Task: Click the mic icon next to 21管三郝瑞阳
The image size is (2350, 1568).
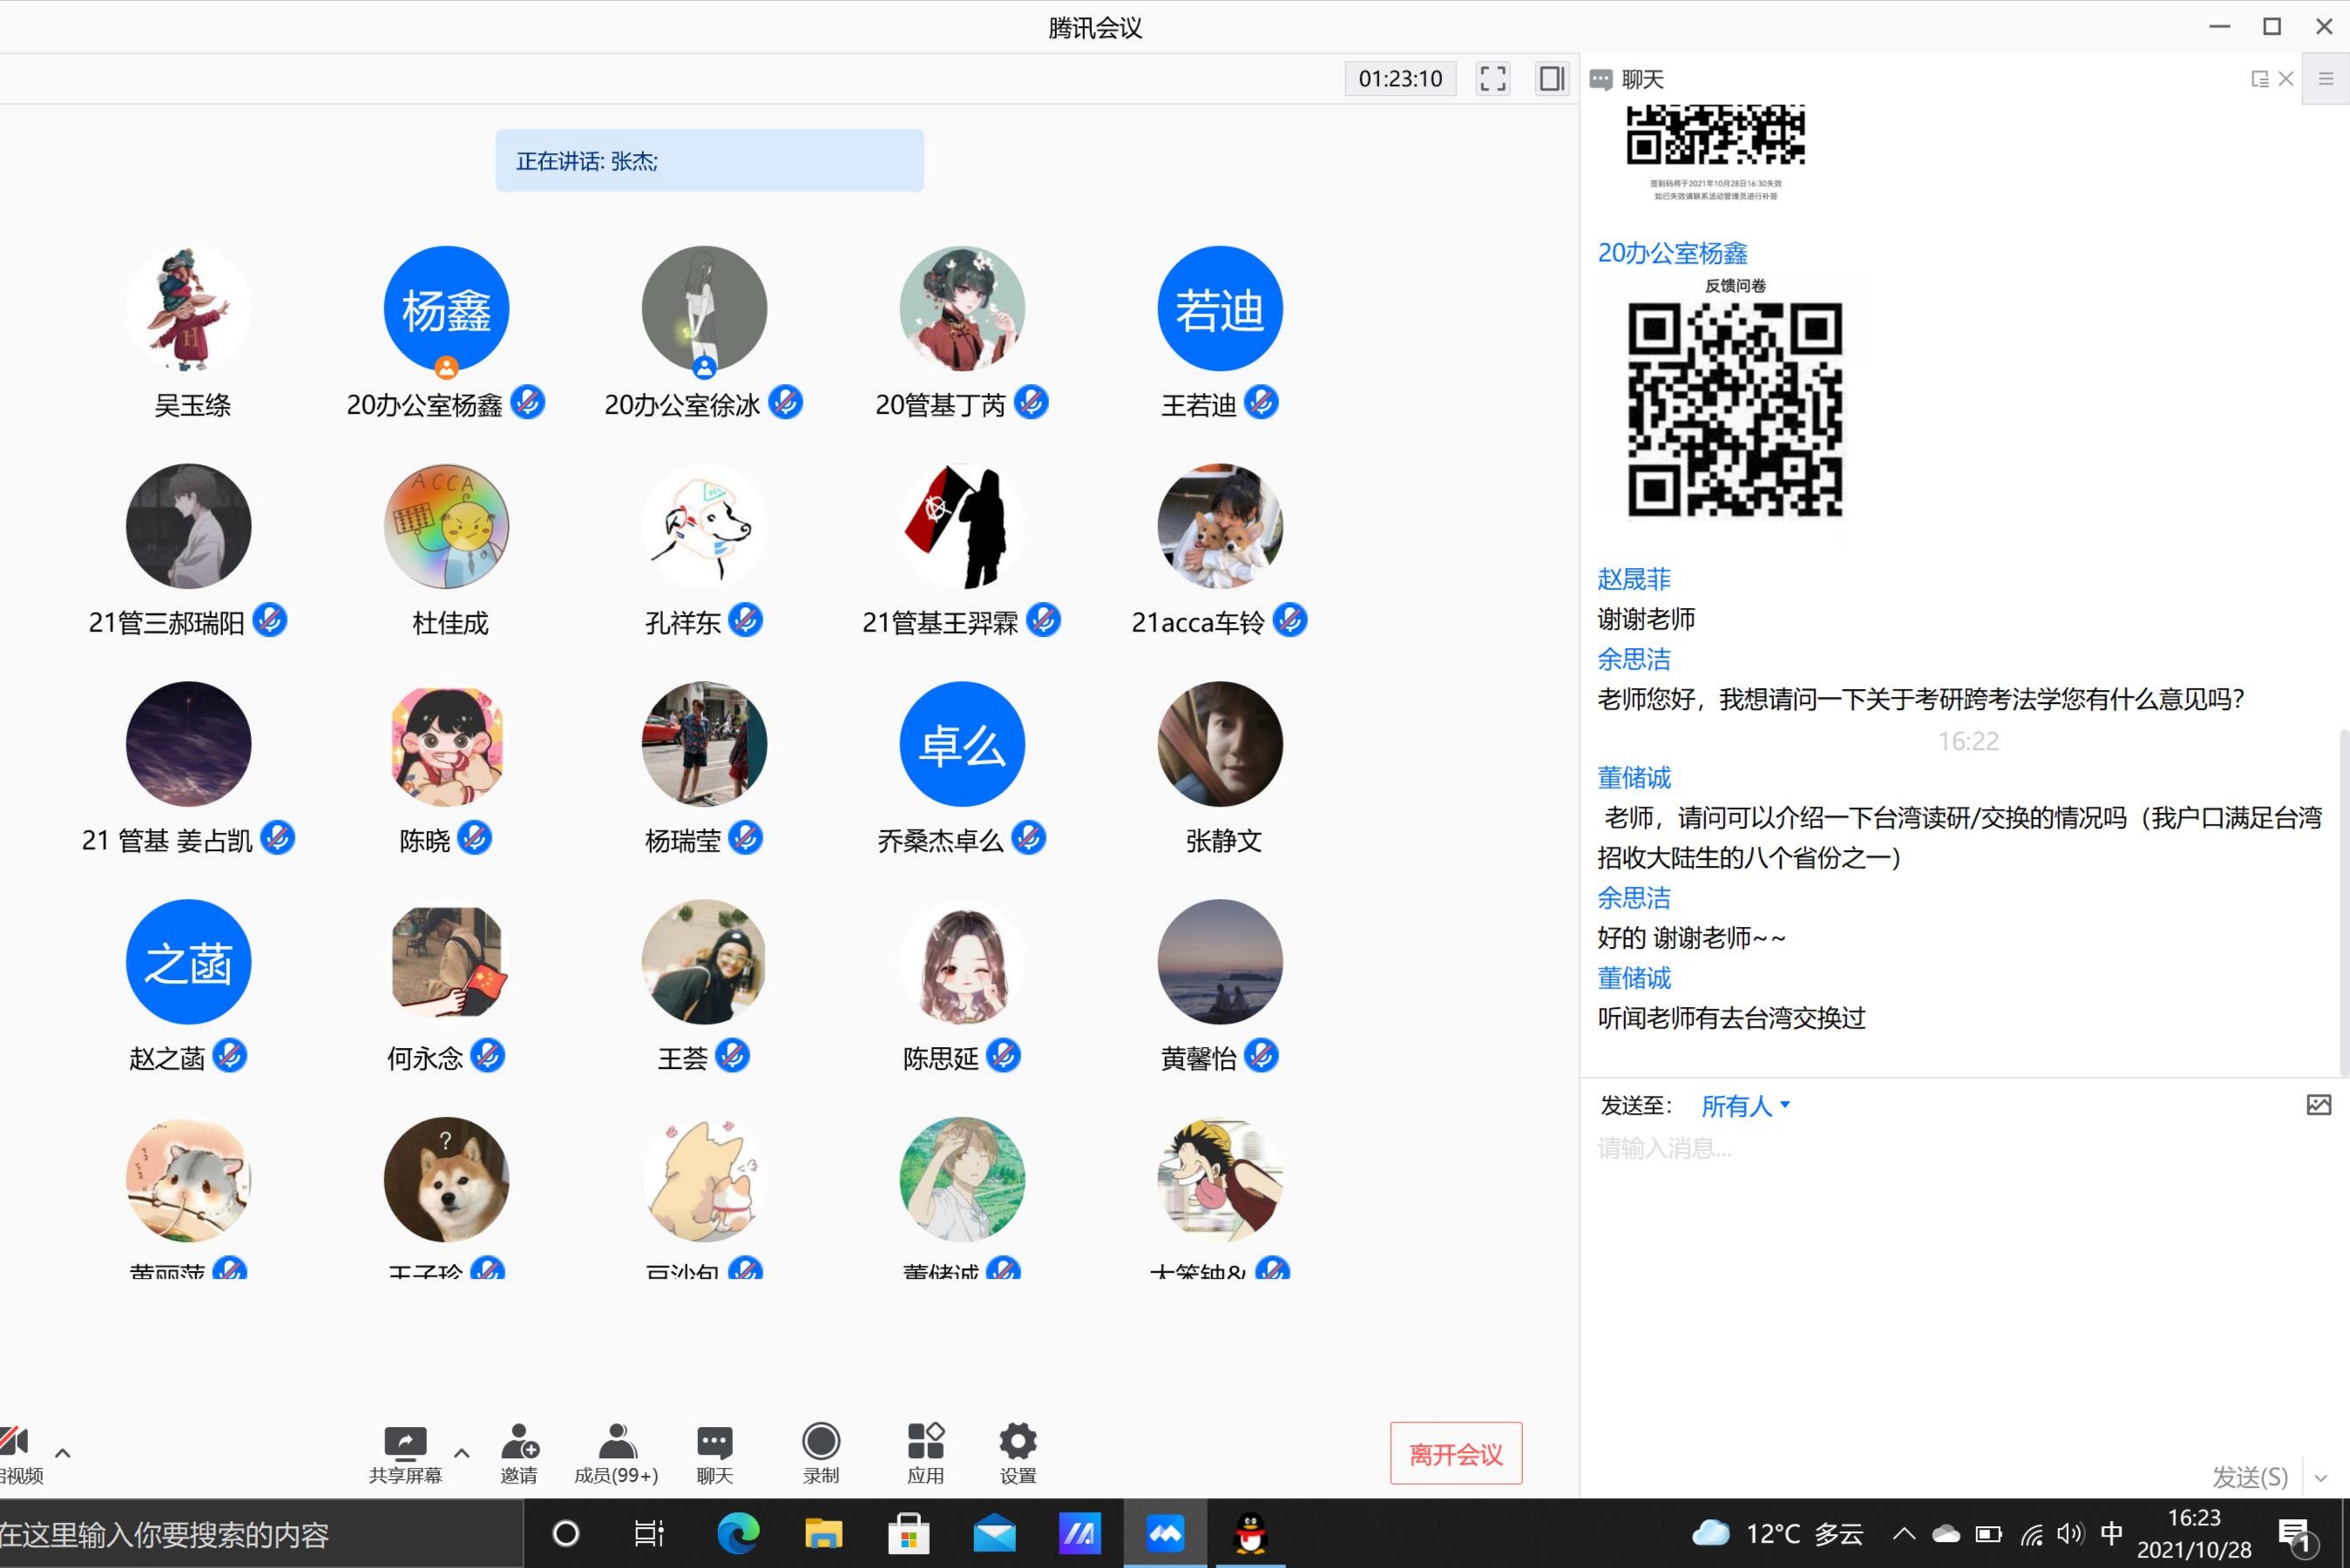Action: click(269, 620)
